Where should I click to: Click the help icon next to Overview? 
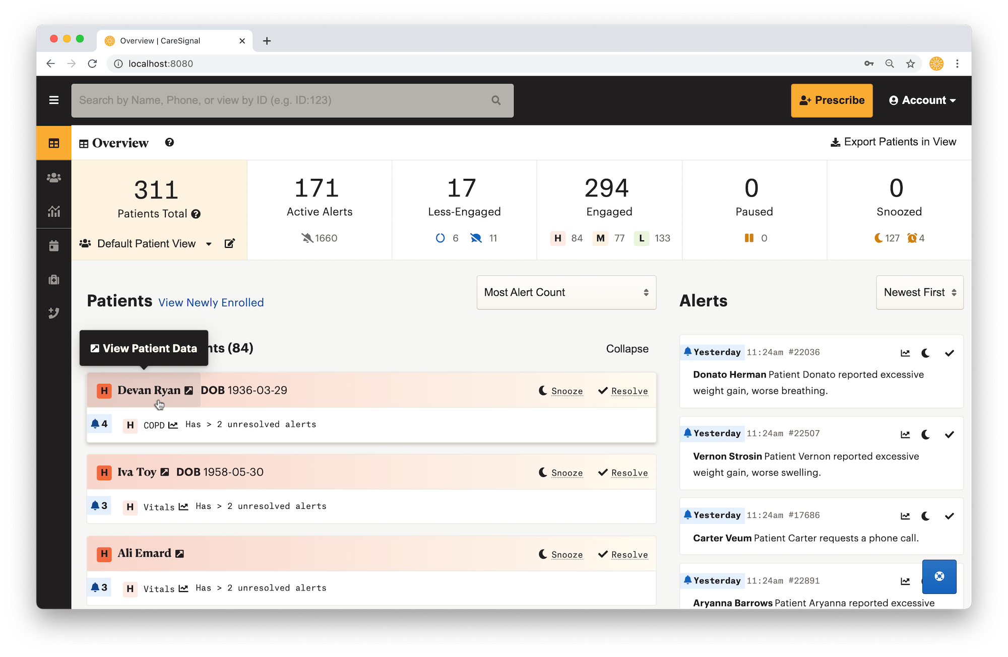[169, 143]
